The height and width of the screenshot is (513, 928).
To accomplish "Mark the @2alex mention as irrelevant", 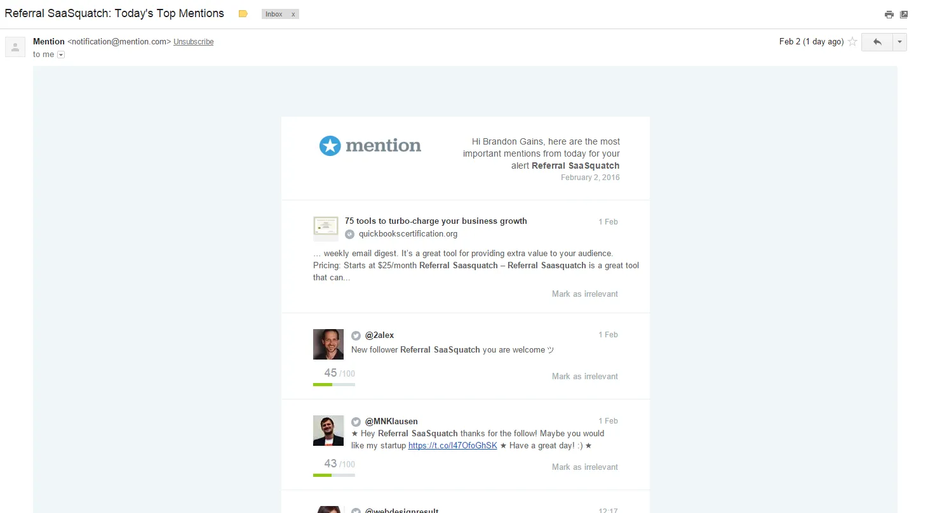I will point(585,376).
